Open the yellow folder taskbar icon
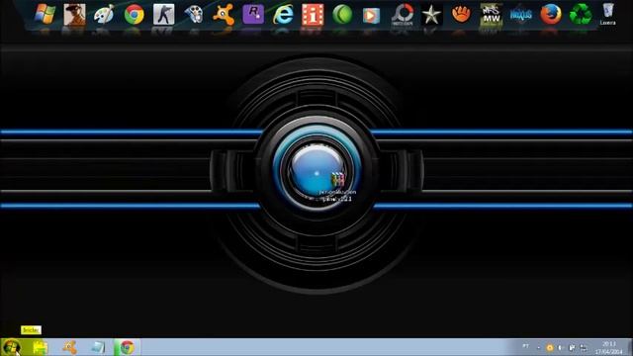This screenshot has height=356, width=633. [41, 347]
